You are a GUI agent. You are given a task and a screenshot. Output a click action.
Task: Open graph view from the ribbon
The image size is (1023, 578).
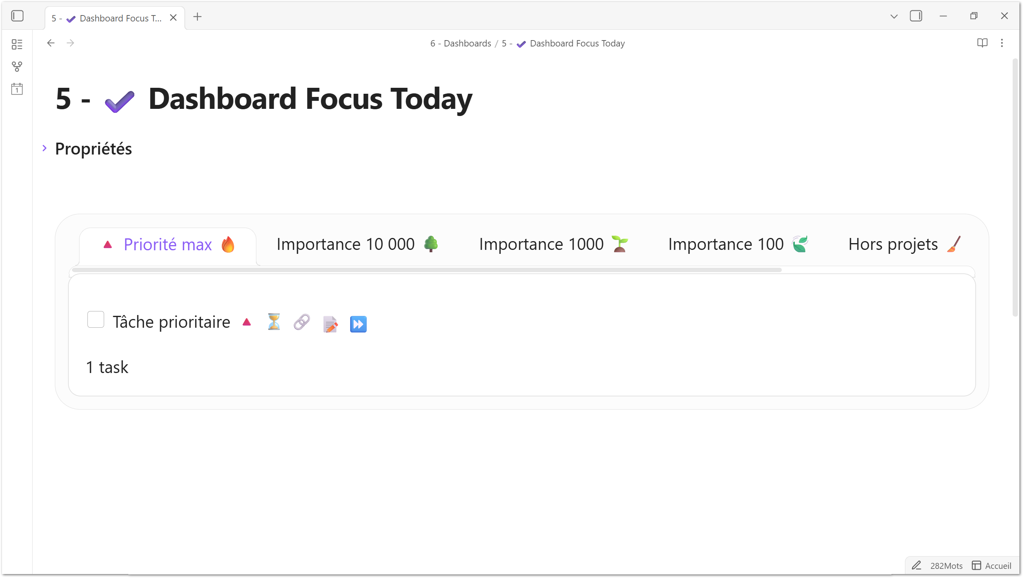pyautogui.click(x=17, y=66)
